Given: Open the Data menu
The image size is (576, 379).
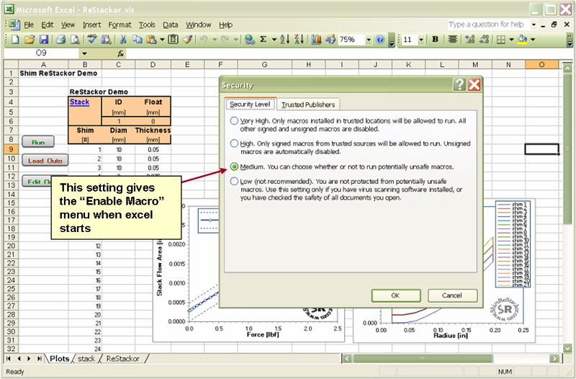Looking at the screenshot, I should (x=171, y=25).
